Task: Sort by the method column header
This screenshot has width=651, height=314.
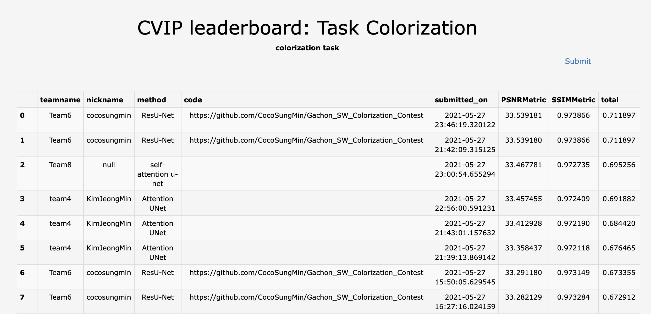Action: tap(151, 100)
